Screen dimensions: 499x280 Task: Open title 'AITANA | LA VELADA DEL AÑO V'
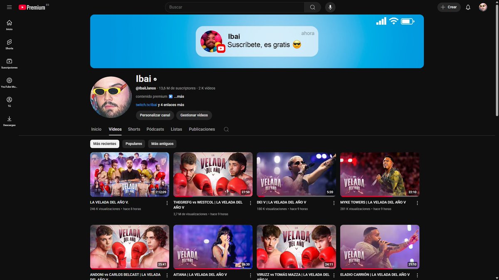pos(200,275)
